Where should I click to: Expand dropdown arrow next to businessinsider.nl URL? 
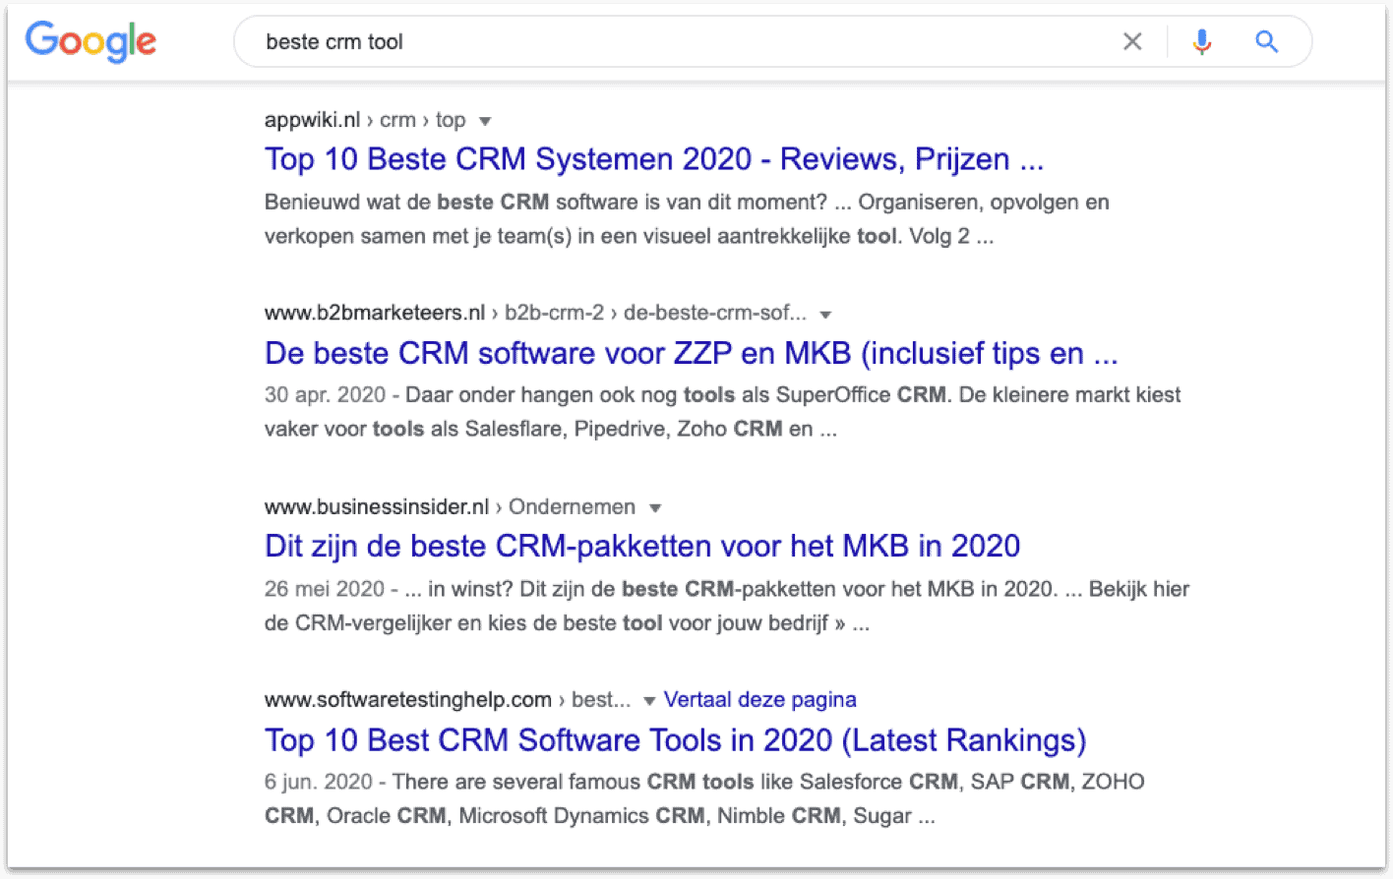point(655,508)
